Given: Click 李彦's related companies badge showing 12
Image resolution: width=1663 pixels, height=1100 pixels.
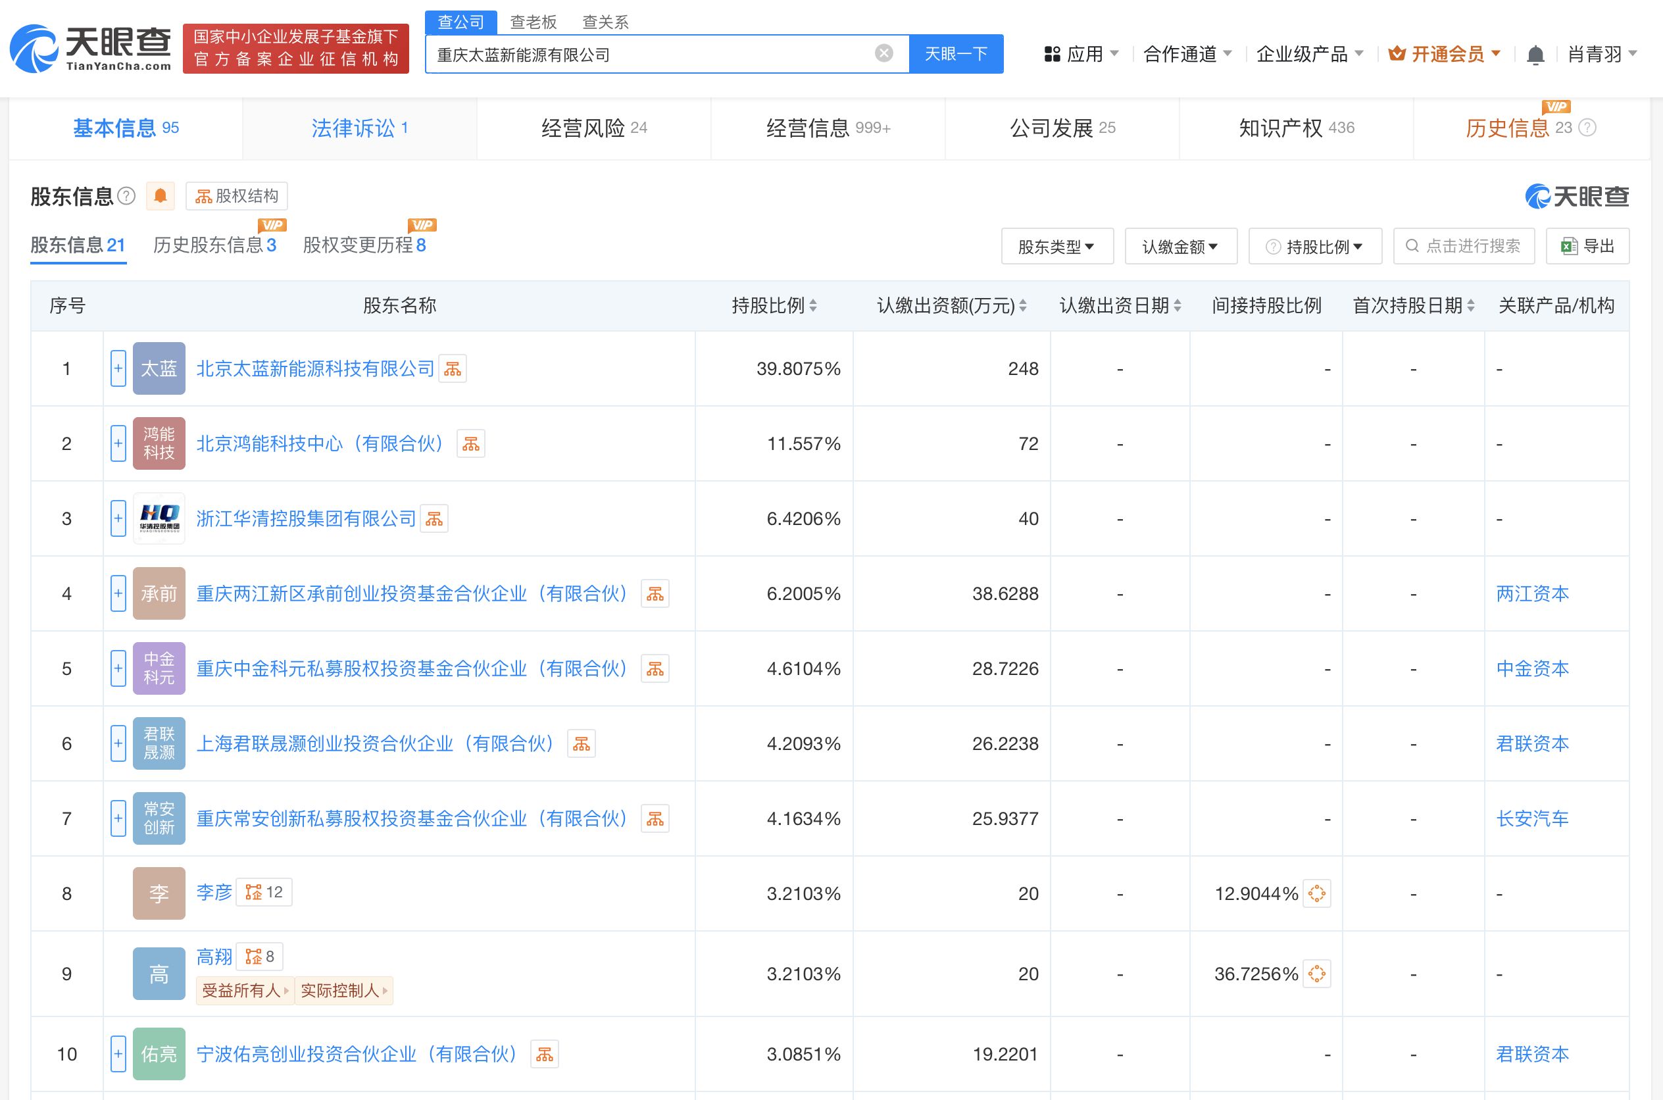Looking at the screenshot, I should [264, 892].
